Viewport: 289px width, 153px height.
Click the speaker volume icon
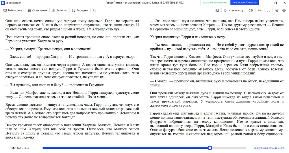click(x=251, y=10)
